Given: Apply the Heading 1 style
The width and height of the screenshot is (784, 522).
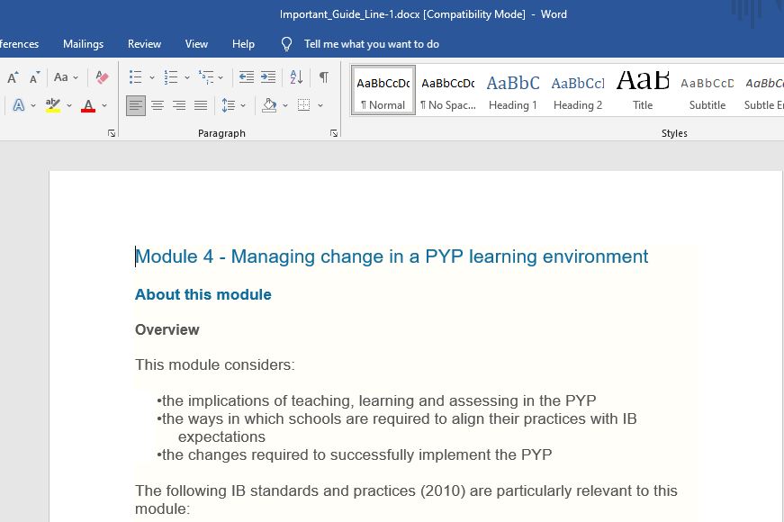Looking at the screenshot, I should pos(513,91).
